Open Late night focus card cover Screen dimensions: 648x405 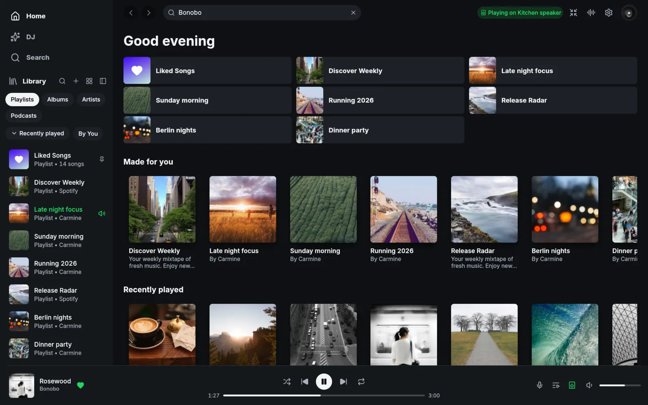pyautogui.click(x=243, y=209)
